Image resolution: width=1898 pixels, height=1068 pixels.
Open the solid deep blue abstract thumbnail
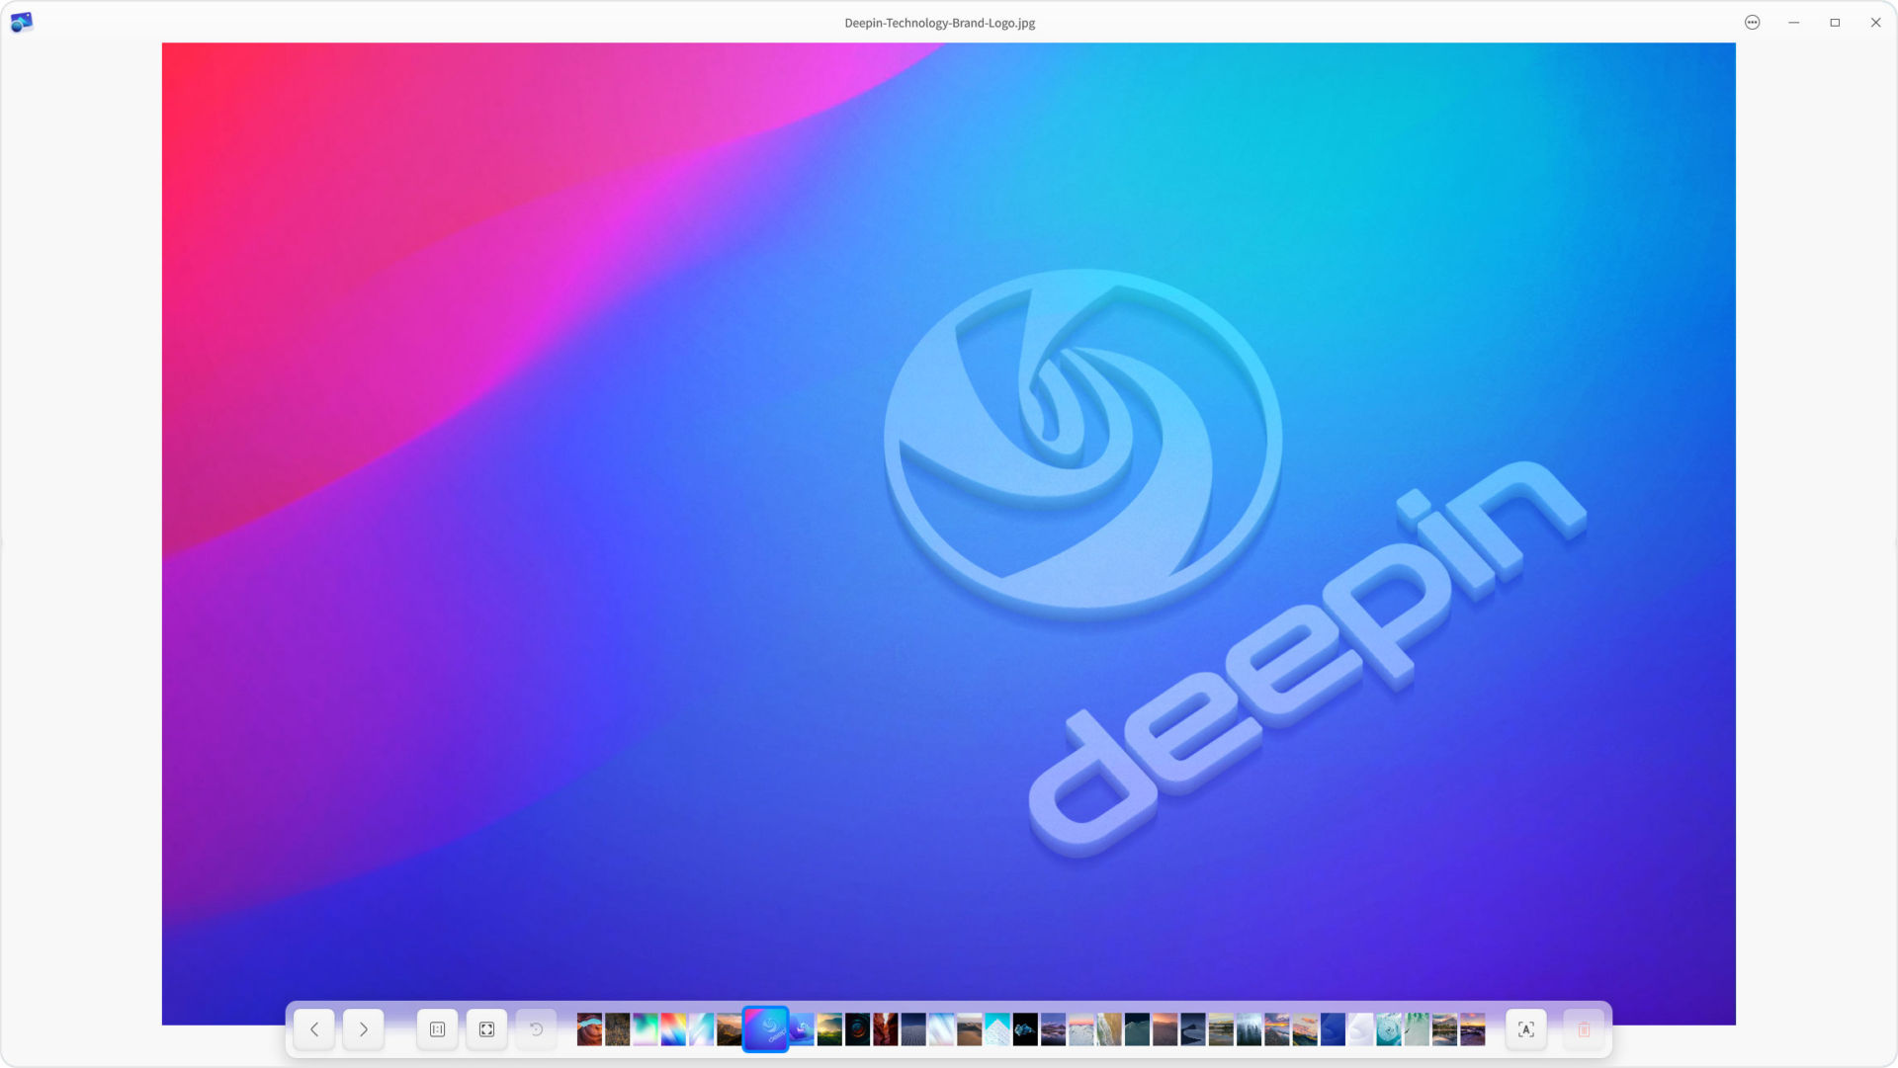[x=1333, y=1029]
